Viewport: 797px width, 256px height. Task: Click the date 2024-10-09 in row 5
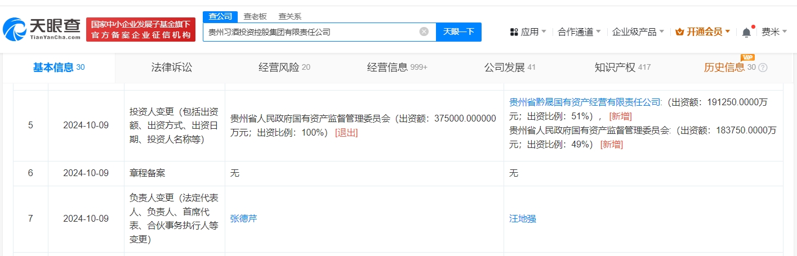[86, 125]
